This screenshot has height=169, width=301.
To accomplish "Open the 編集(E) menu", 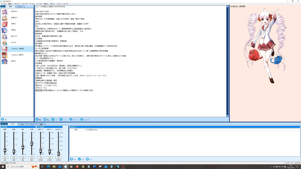I will [x=10, y=4].
